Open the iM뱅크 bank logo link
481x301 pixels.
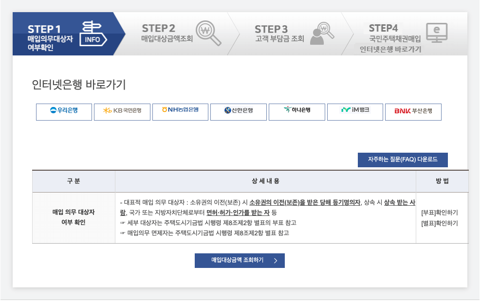pos(355,112)
